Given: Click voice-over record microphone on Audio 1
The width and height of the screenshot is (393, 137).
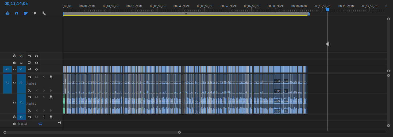Looking at the screenshot, I should [x=51, y=77].
